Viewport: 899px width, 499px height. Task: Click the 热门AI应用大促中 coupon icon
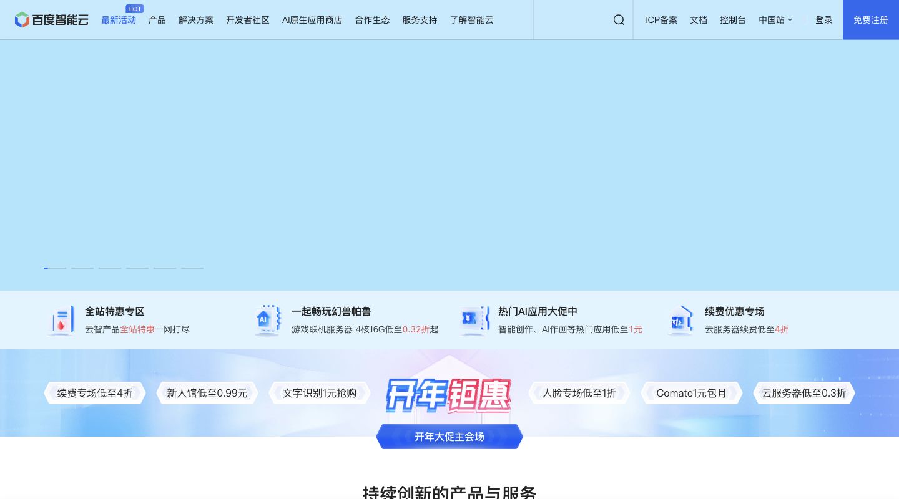pyautogui.click(x=474, y=321)
